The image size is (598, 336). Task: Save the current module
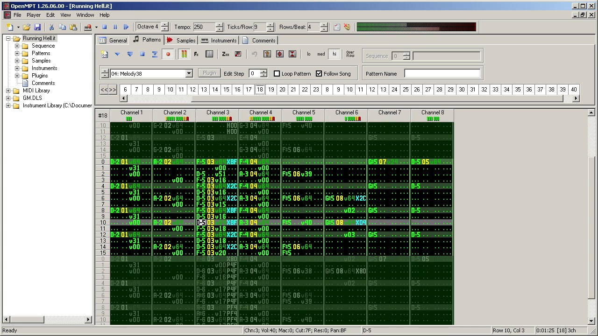pos(37,27)
